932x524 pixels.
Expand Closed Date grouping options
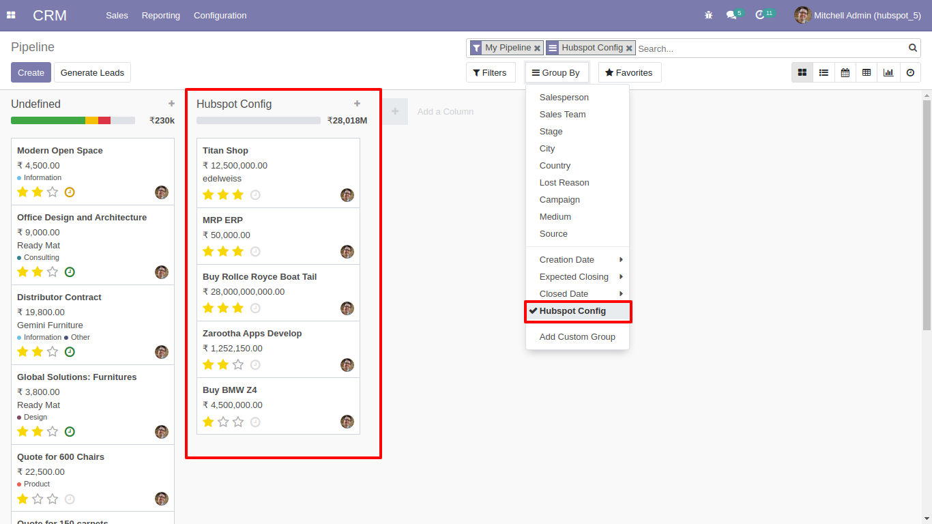click(577, 294)
